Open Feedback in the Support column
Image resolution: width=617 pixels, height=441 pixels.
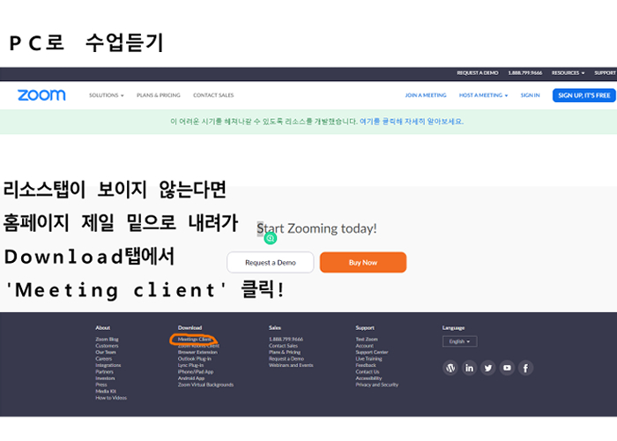tap(366, 365)
